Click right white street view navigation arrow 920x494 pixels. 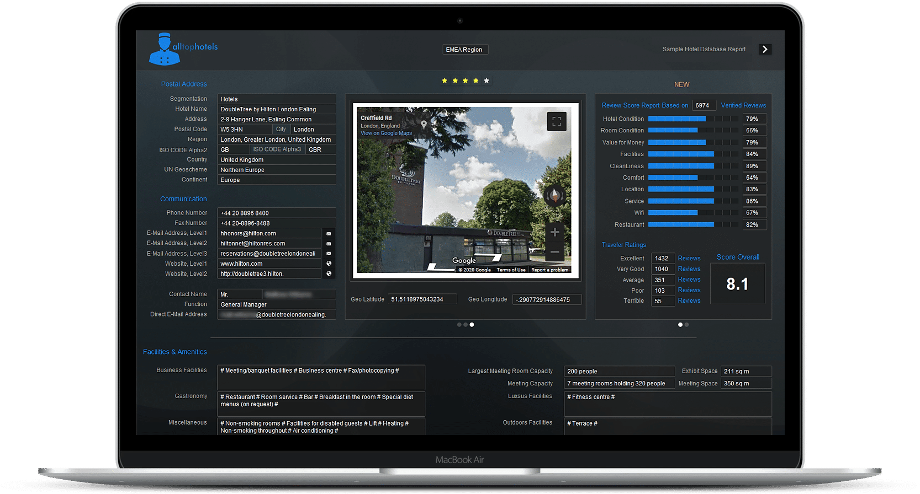pos(490,258)
